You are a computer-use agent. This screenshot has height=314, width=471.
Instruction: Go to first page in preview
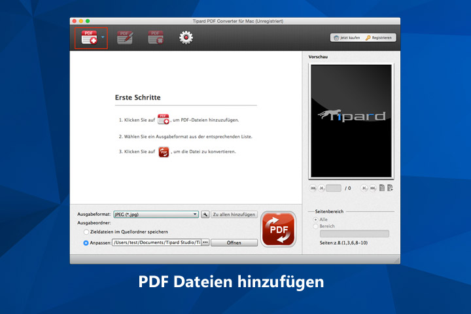coord(313,188)
